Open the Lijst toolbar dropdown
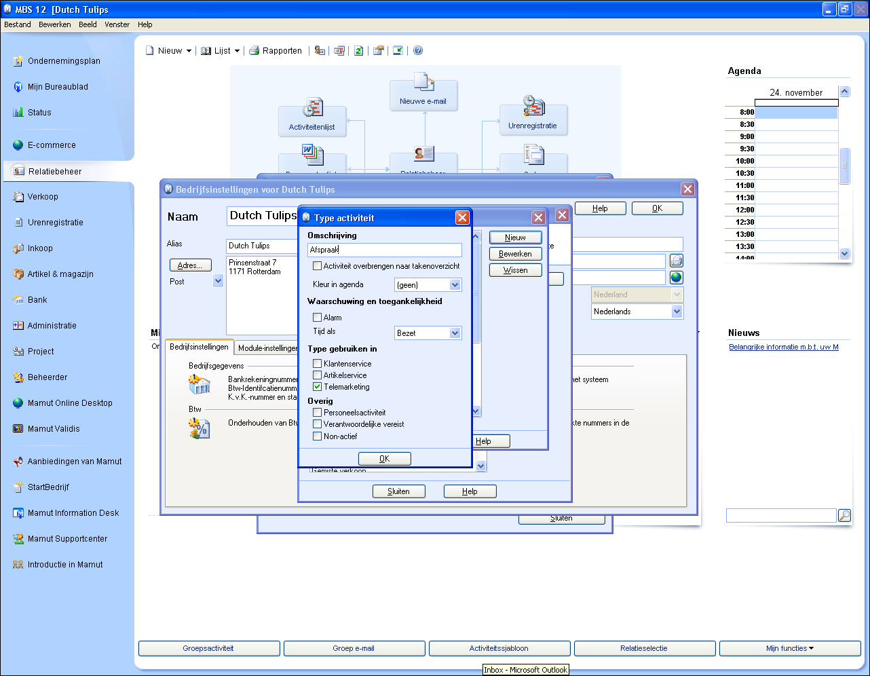 coord(237,51)
